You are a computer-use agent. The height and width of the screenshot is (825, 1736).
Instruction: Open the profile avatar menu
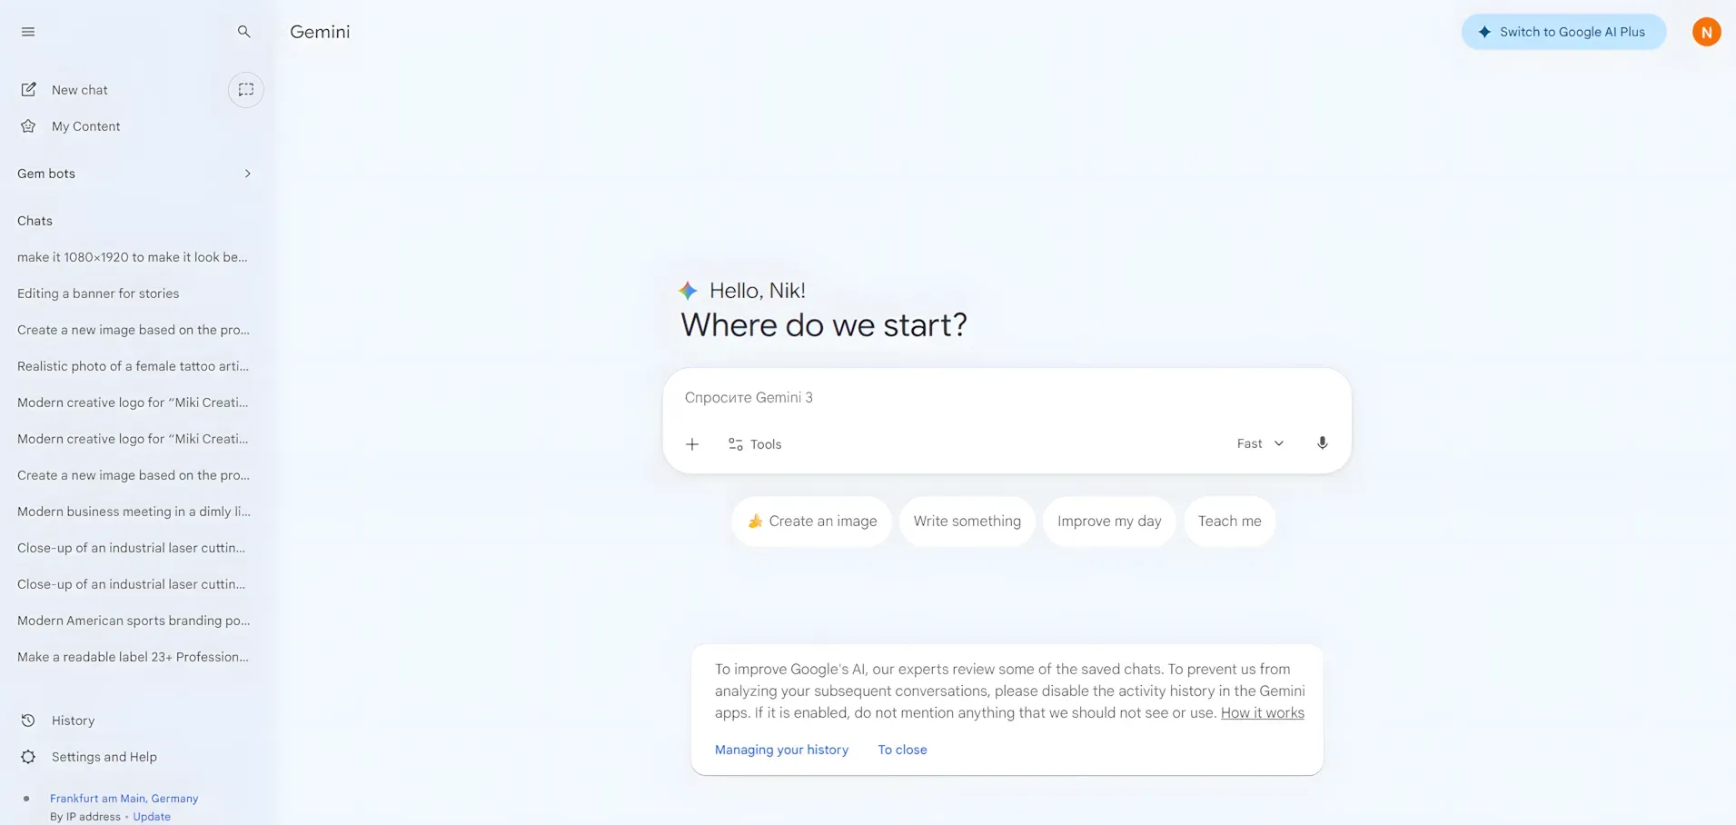point(1705,31)
